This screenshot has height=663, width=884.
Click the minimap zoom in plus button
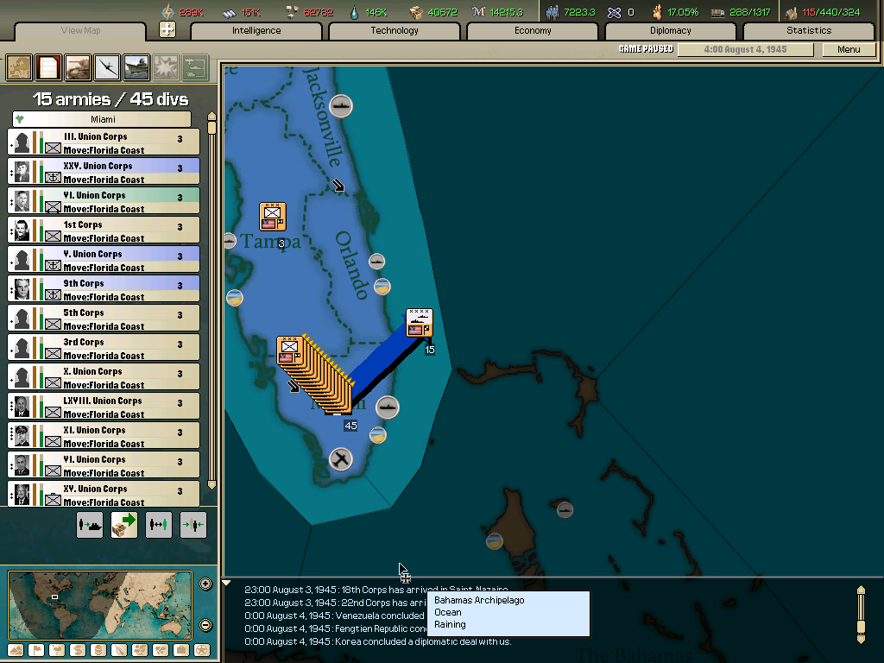(205, 584)
